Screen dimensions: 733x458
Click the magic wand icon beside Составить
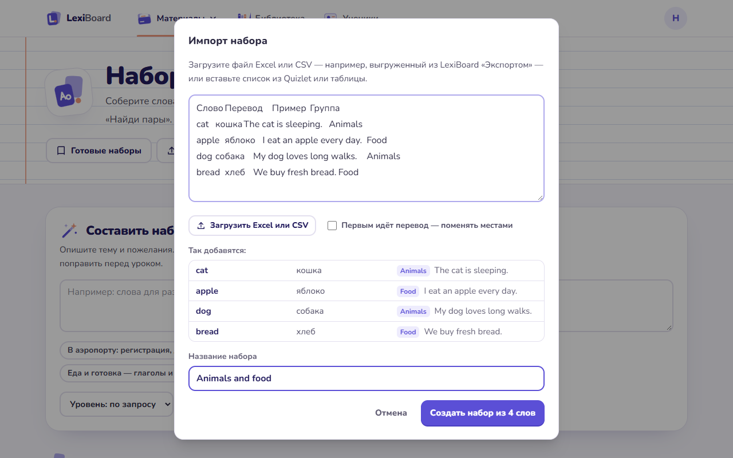tap(69, 230)
